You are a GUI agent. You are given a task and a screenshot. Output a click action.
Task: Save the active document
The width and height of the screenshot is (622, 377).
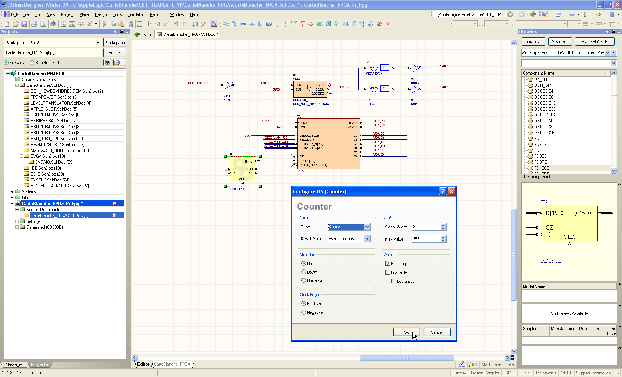(x=24, y=24)
